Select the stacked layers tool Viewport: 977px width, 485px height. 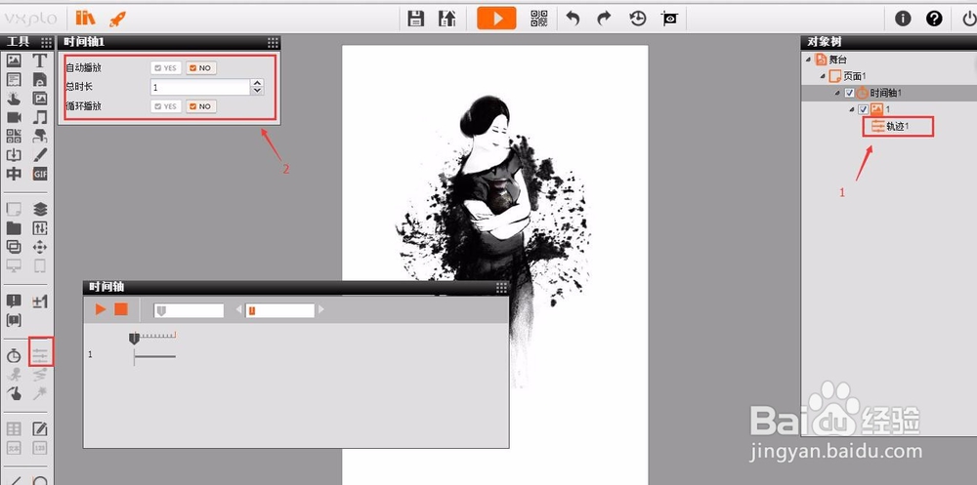[40, 209]
